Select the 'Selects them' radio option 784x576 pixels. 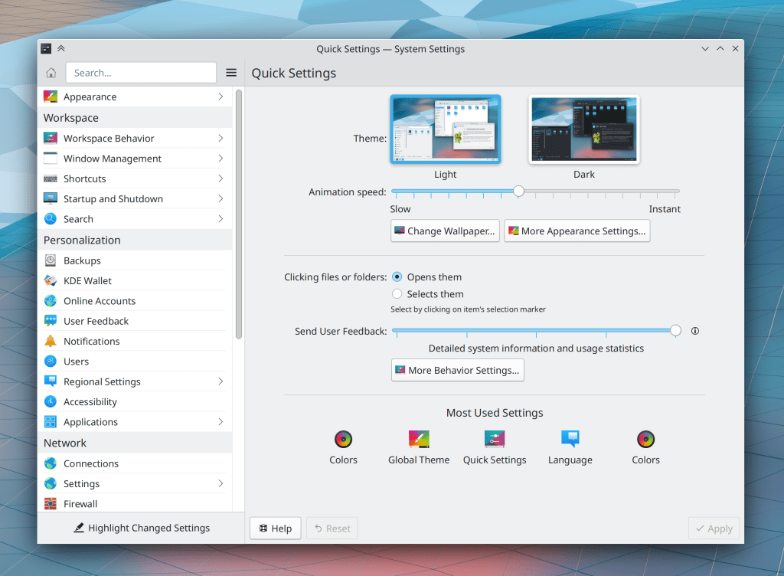pyautogui.click(x=397, y=294)
